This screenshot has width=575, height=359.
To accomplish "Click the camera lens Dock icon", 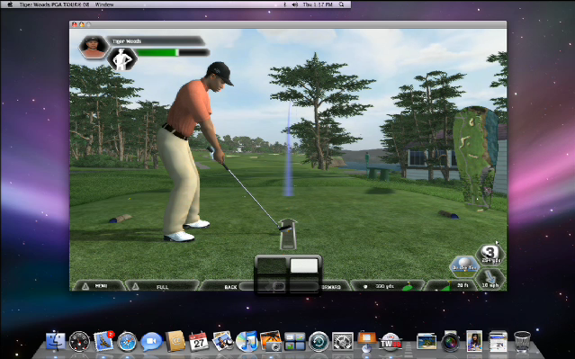I will [450, 342].
